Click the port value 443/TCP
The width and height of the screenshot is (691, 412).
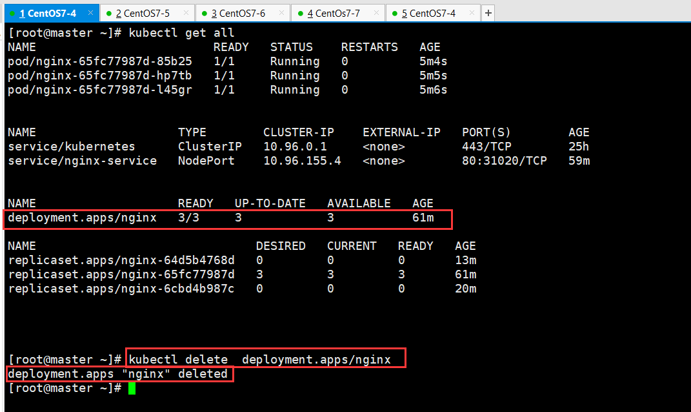pyautogui.click(x=487, y=147)
